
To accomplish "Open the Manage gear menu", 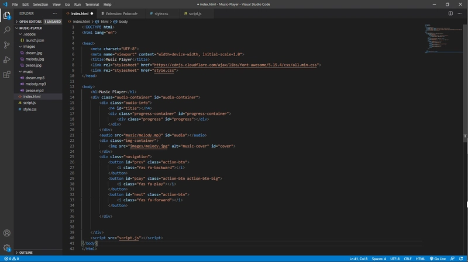I will click(x=7, y=248).
